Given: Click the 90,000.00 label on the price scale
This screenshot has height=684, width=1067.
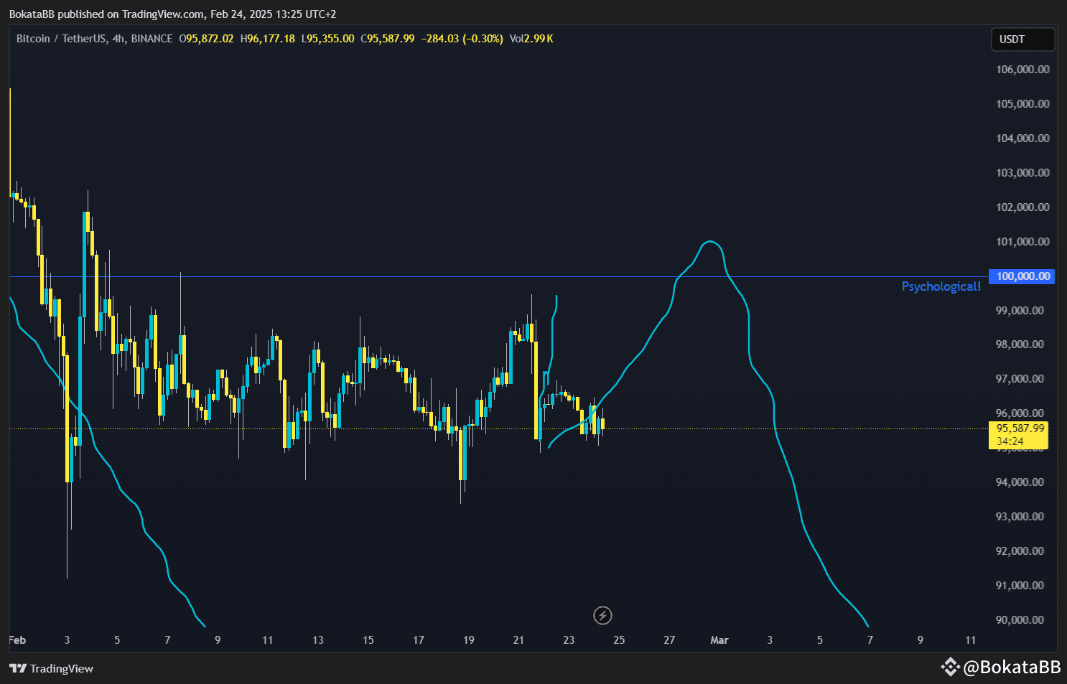Looking at the screenshot, I should 1020,619.
